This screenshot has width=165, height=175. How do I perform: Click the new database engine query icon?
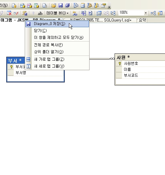pos(14,5)
